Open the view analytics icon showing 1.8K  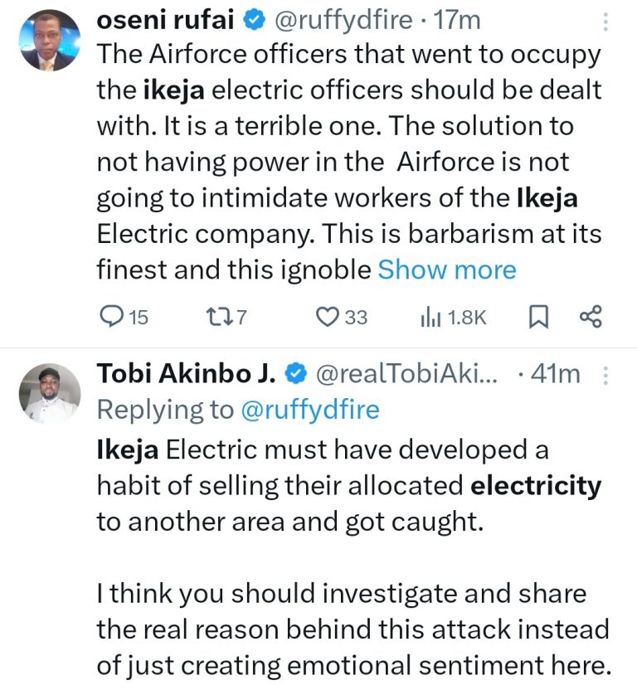(x=430, y=317)
